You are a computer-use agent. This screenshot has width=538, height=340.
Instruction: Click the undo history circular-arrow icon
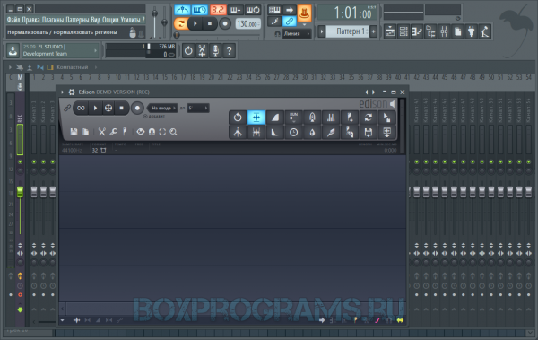coord(188,51)
